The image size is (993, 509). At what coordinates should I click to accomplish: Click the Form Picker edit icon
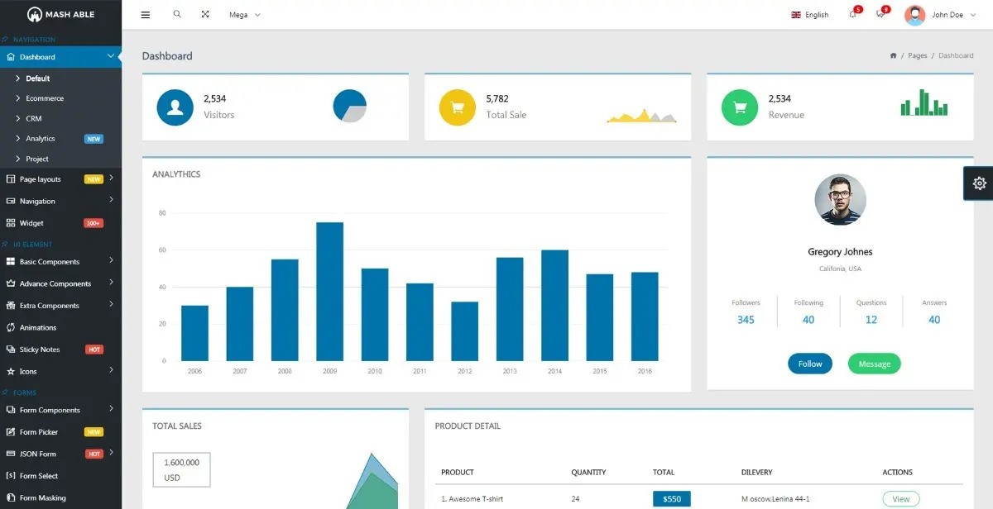coord(11,432)
